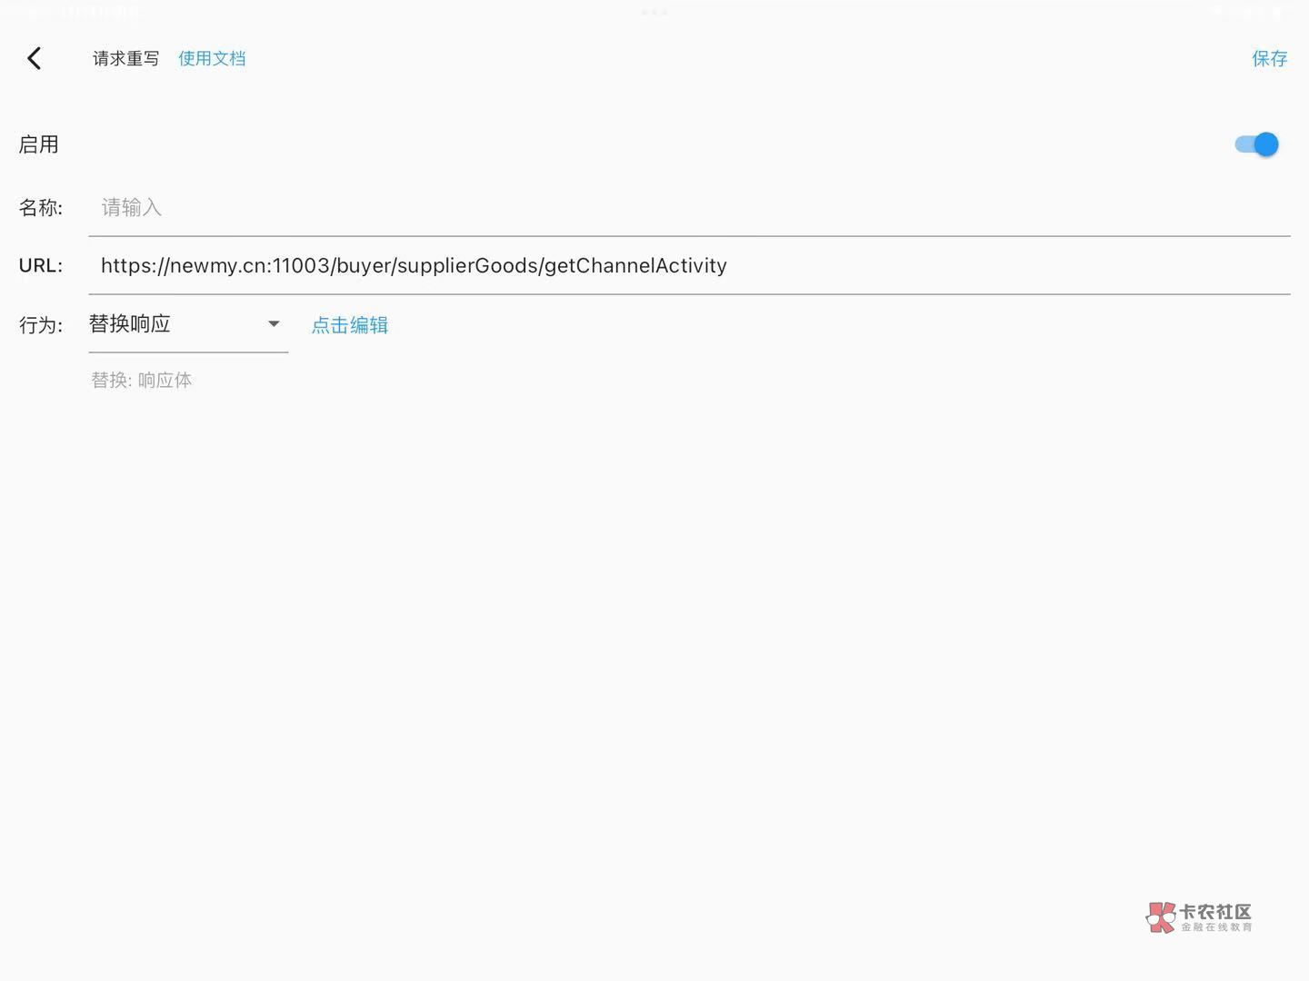Viewport: 1309px width, 981px height.
Task: Tap the three-dot multitasking icon at top
Action: tap(654, 13)
